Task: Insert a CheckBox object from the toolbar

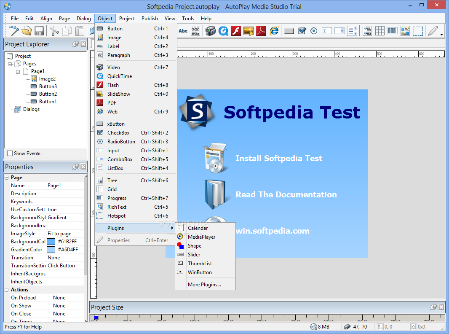Action: tap(302, 31)
